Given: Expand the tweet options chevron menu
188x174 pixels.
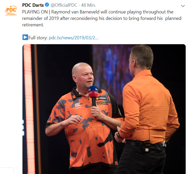Looking at the screenshot, I should click(x=183, y=6).
